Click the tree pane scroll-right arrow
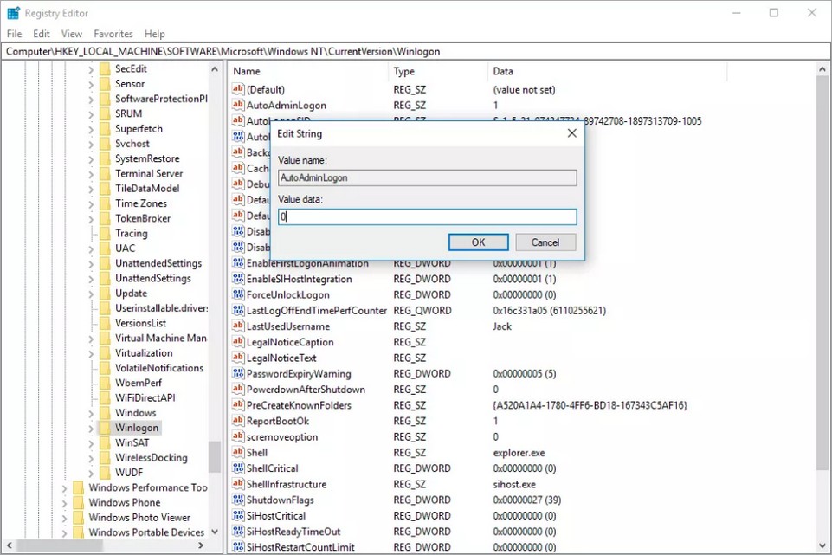The image size is (832, 555). coord(201,545)
